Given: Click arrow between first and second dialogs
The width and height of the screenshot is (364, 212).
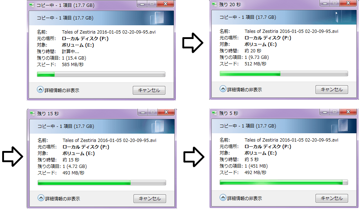Looking at the screenshot, I should 193,43.
